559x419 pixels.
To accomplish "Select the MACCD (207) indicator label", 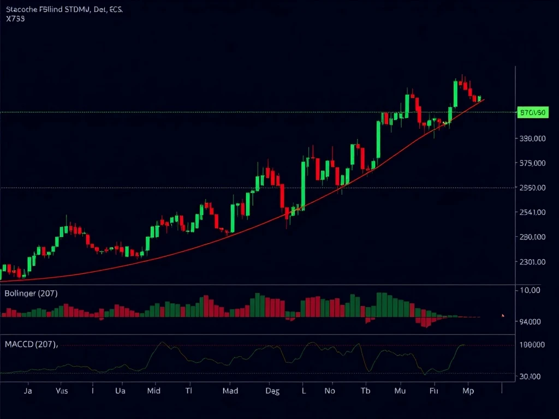I will point(31,344).
